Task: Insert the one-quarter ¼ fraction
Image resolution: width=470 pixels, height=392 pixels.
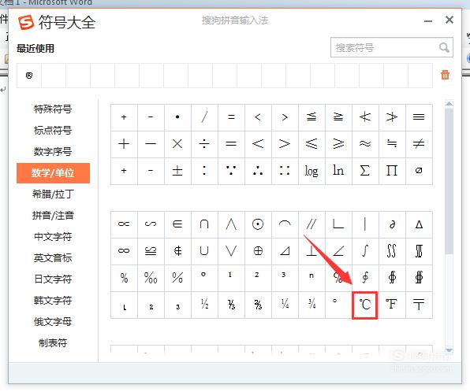Action: tap(285, 305)
